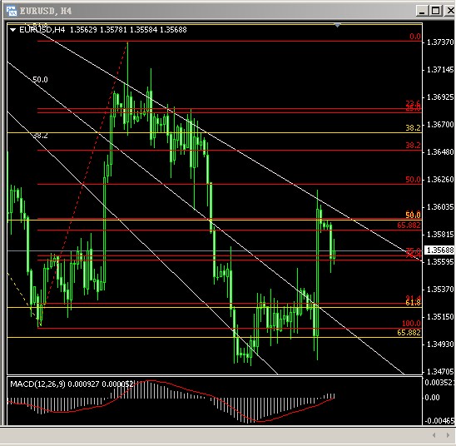This screenshot has height=446, width=456.
Task: Click the 1.35150 price scale value
Action: pos(440,317)
